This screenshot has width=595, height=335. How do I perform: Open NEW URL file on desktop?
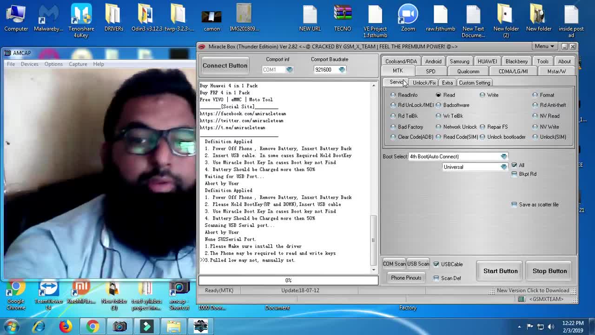[x=310, y=19]
